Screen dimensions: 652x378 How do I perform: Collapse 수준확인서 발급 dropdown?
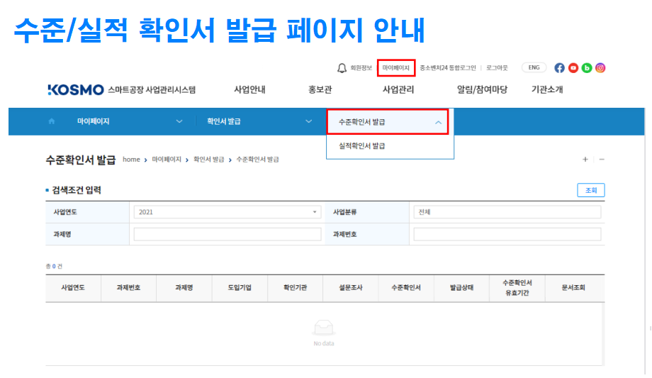pyautogui.click(x=388, y=122)
